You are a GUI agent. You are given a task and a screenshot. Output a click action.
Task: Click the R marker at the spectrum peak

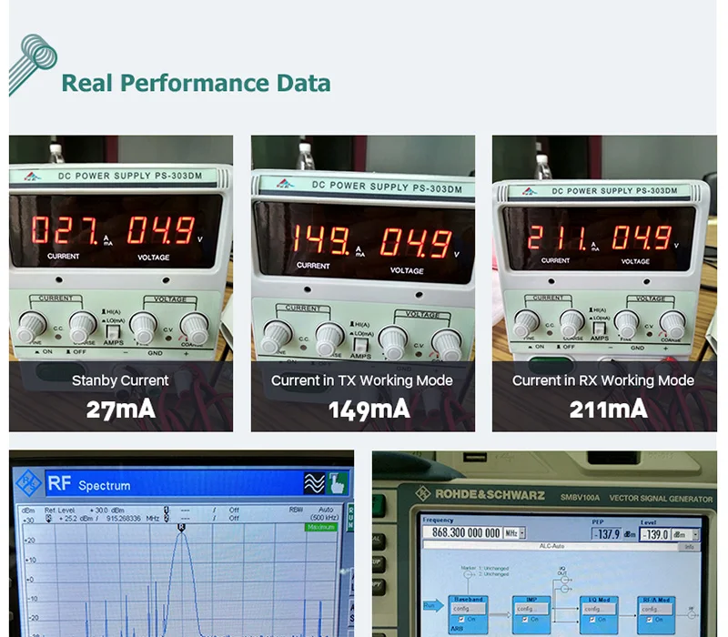coord(181,527)
